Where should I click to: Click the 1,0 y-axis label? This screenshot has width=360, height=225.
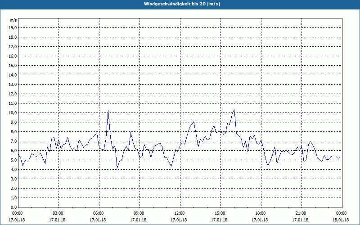point(14,198)
